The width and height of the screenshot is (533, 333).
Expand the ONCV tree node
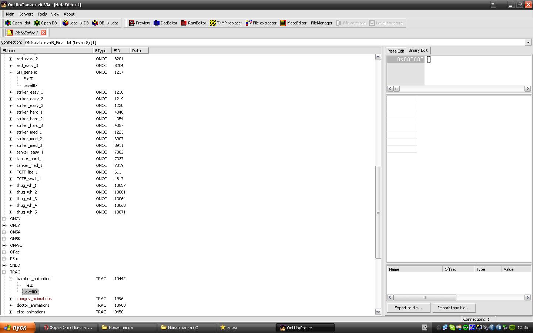point(4,219)
